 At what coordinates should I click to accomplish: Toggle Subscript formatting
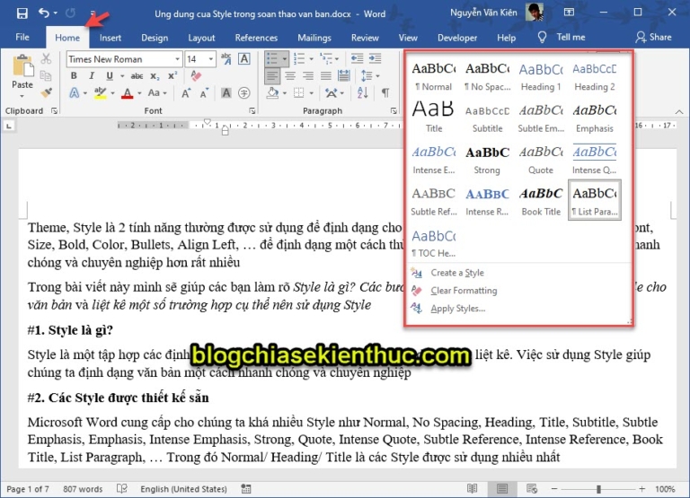pos(155,76)
